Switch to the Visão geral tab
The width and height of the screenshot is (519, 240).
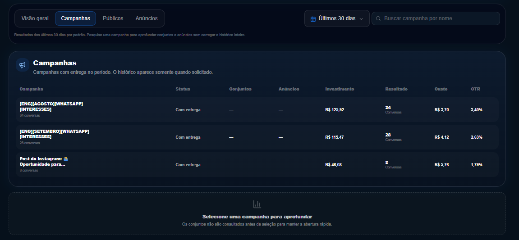(x=35, y=18)
